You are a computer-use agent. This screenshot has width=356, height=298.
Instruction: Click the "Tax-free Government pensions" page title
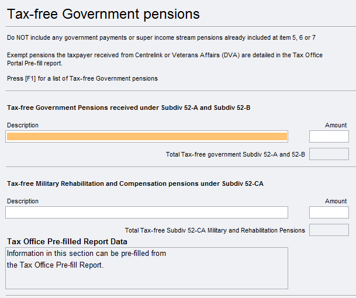(x=103, y=13)
